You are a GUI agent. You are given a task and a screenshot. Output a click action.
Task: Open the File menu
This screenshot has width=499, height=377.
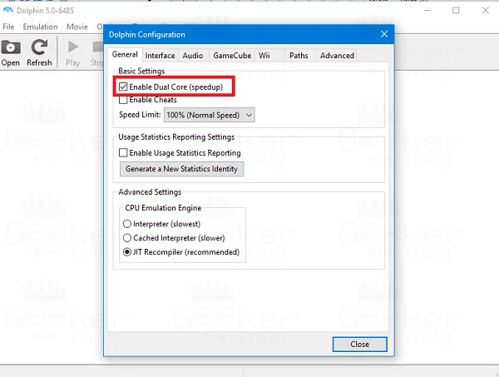(x=8, y=27)
